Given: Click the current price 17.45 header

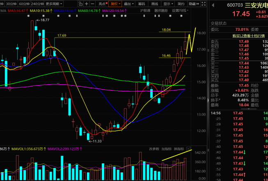Looking at the screenshot, I should tap(241, 14).
